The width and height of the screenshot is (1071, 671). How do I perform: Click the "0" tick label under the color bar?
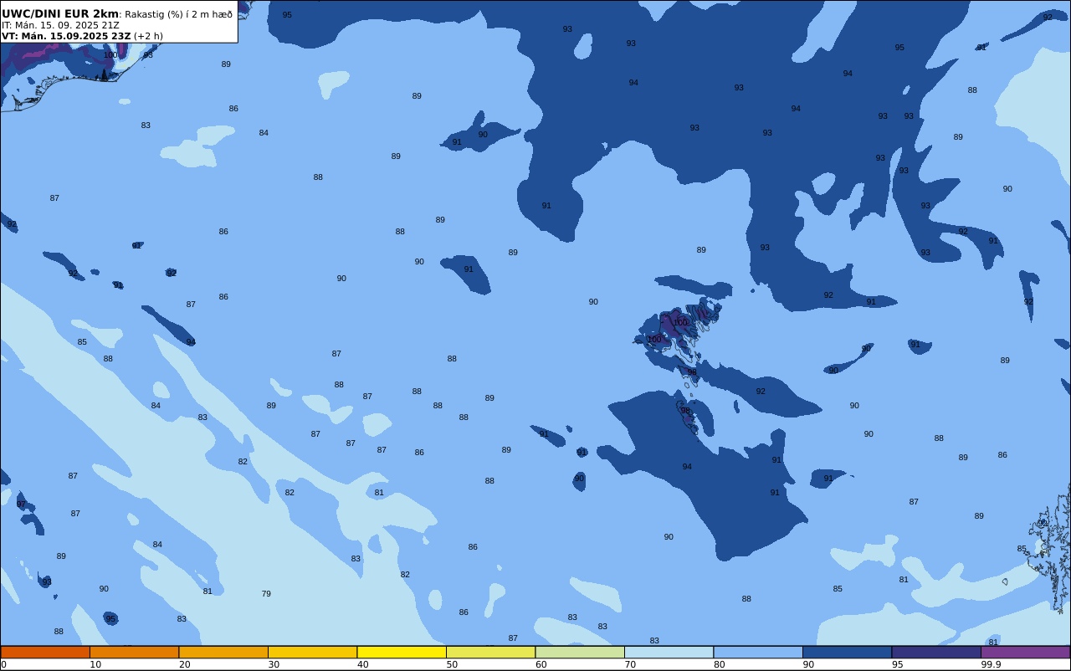click(x=3, y=664)
